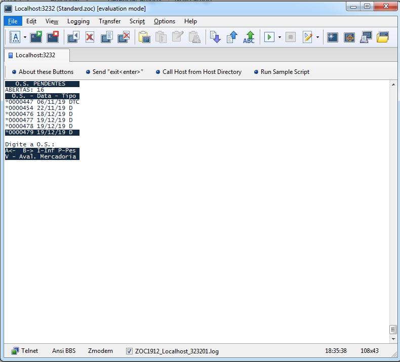Image resolution: width=400 pixels, height=362 pixels.
Task: Open the Options menu
Action: 165,21
